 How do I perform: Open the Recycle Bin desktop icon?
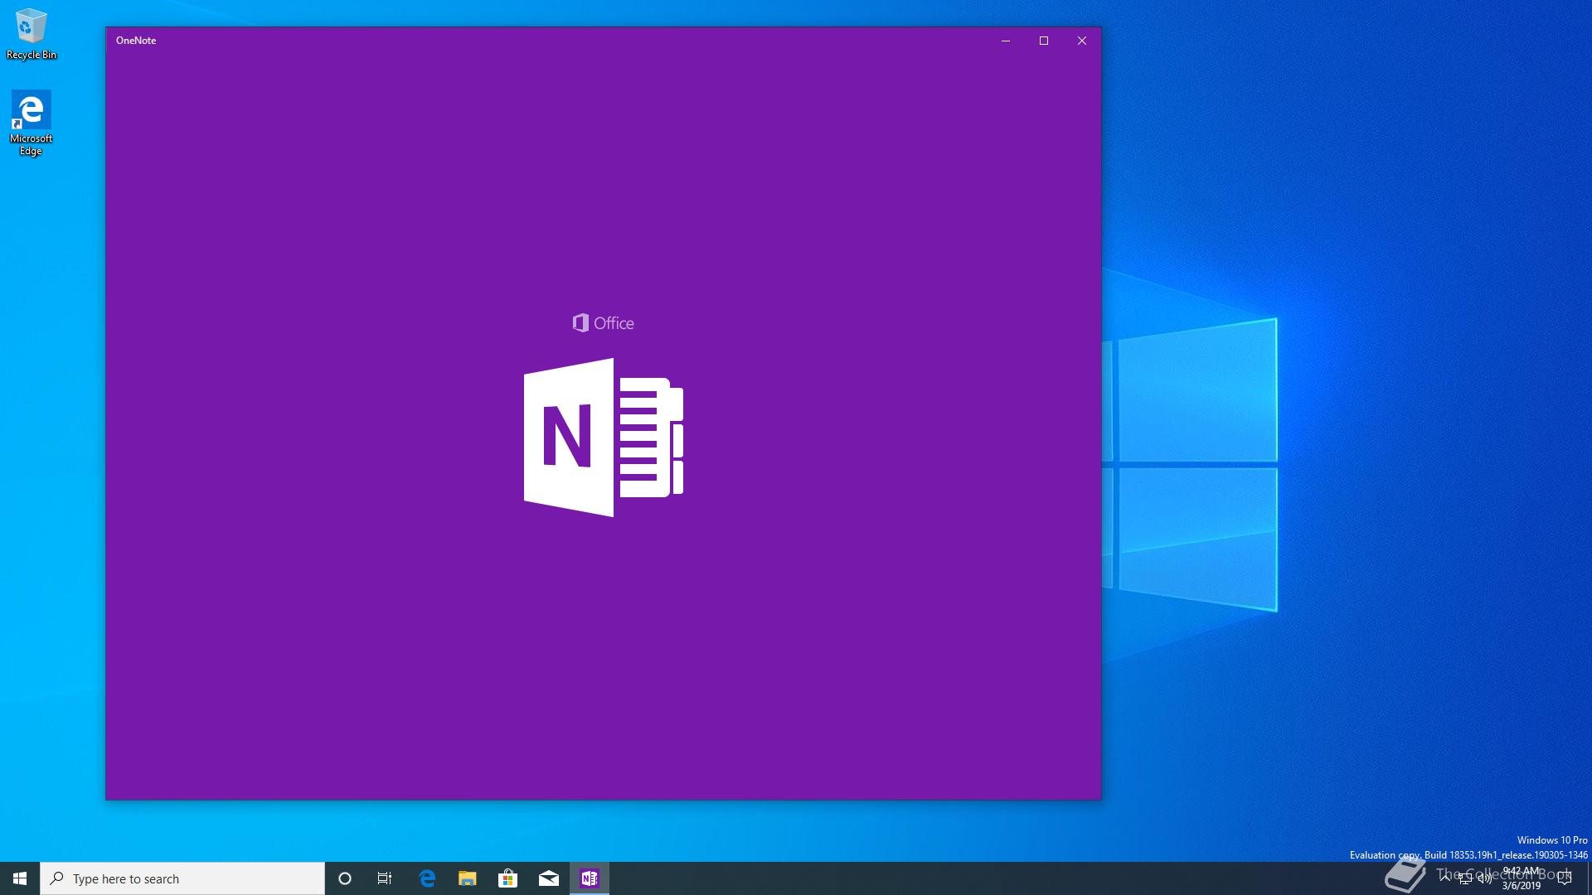(31, 34)
